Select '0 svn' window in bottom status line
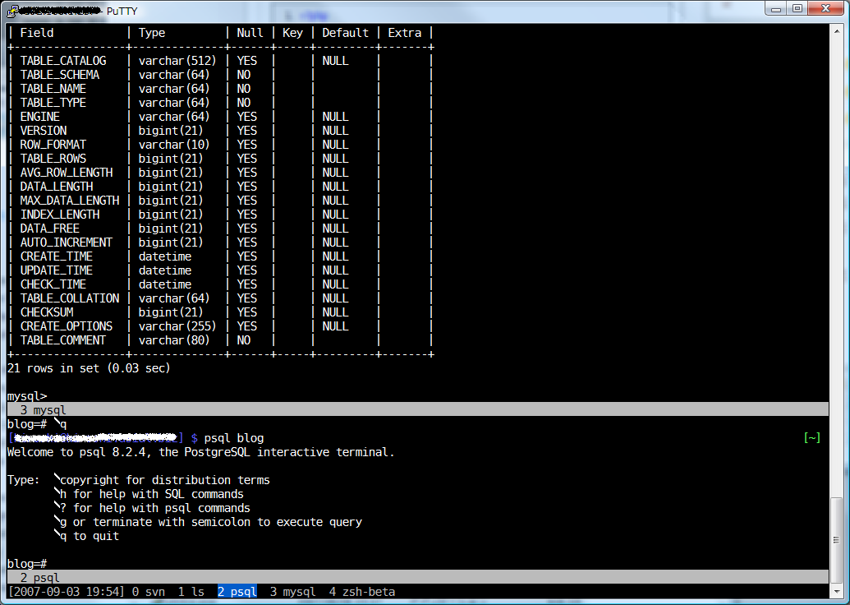The height and width of the screenshot is (605, 850). pos(149,592)
